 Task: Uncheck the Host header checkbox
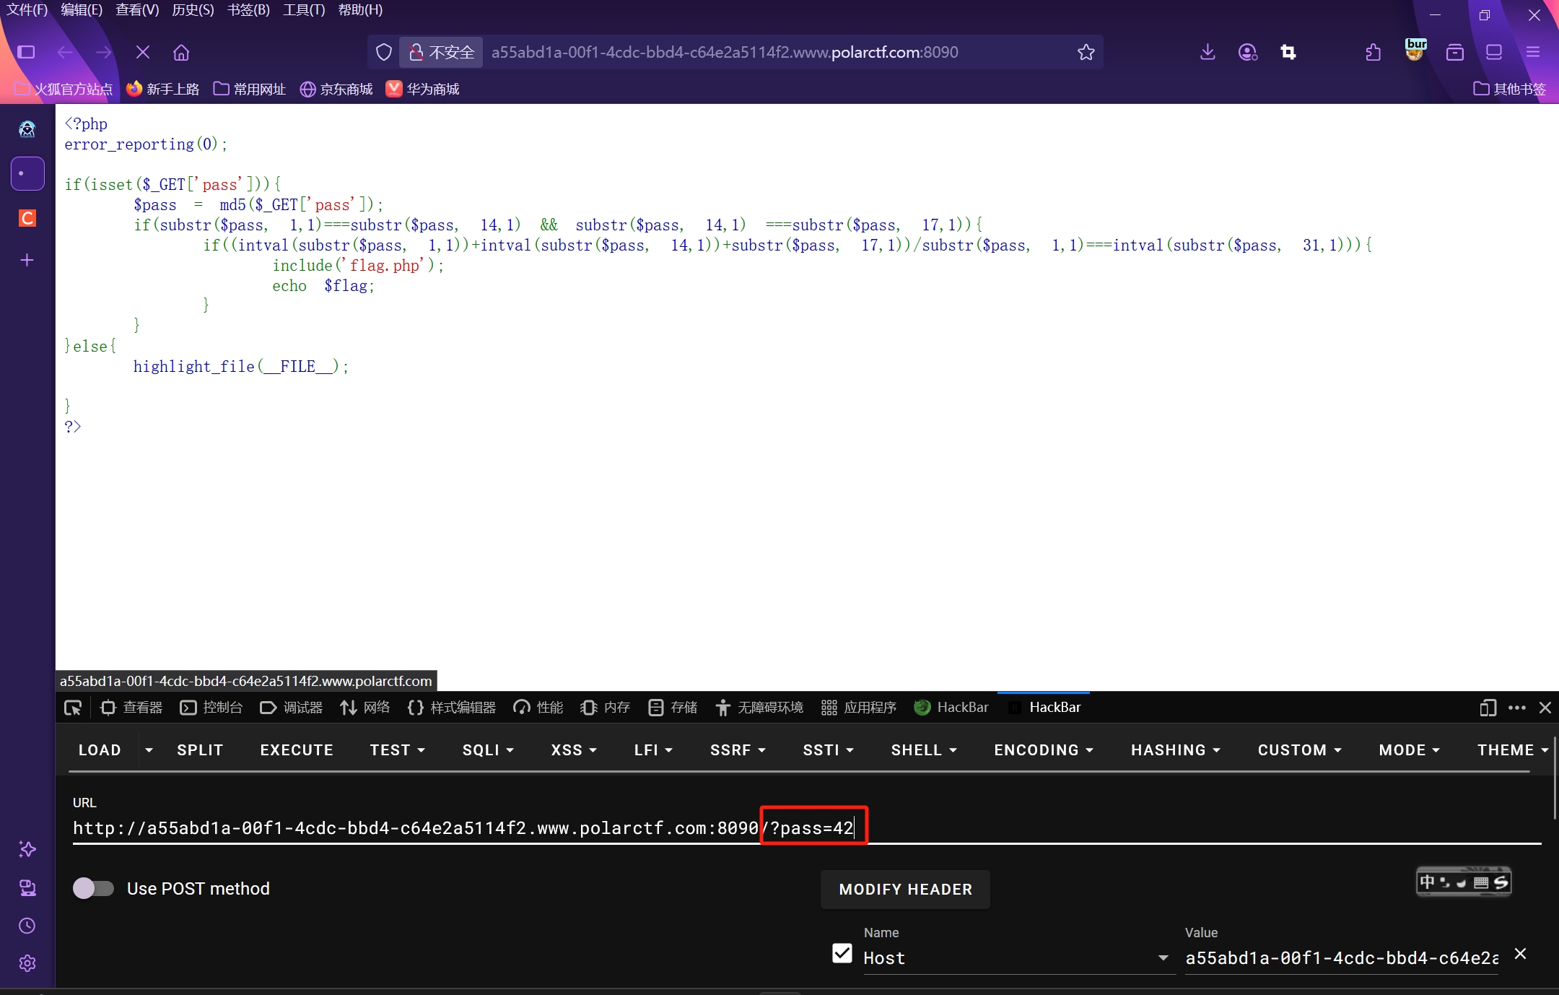pyautogui.click(x=842, y=954)
